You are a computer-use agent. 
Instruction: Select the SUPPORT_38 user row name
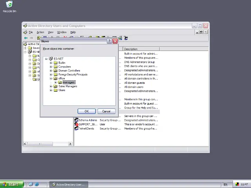point(88,124)
